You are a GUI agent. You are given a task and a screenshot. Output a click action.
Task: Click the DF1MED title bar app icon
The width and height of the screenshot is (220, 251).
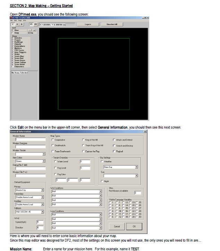tap(11, 18)
